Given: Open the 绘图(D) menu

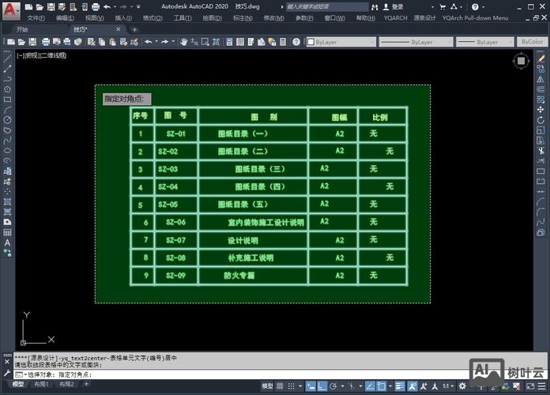Looking at the screenshot, I should click(x=212, y=17).
